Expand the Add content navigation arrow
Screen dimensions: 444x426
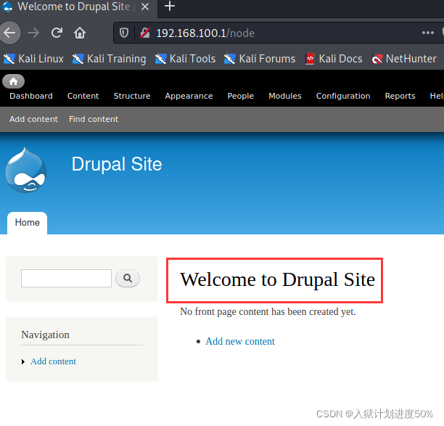(x=23, y=361)
